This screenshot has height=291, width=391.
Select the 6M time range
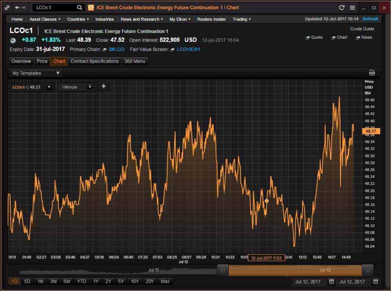coord(67,281)
